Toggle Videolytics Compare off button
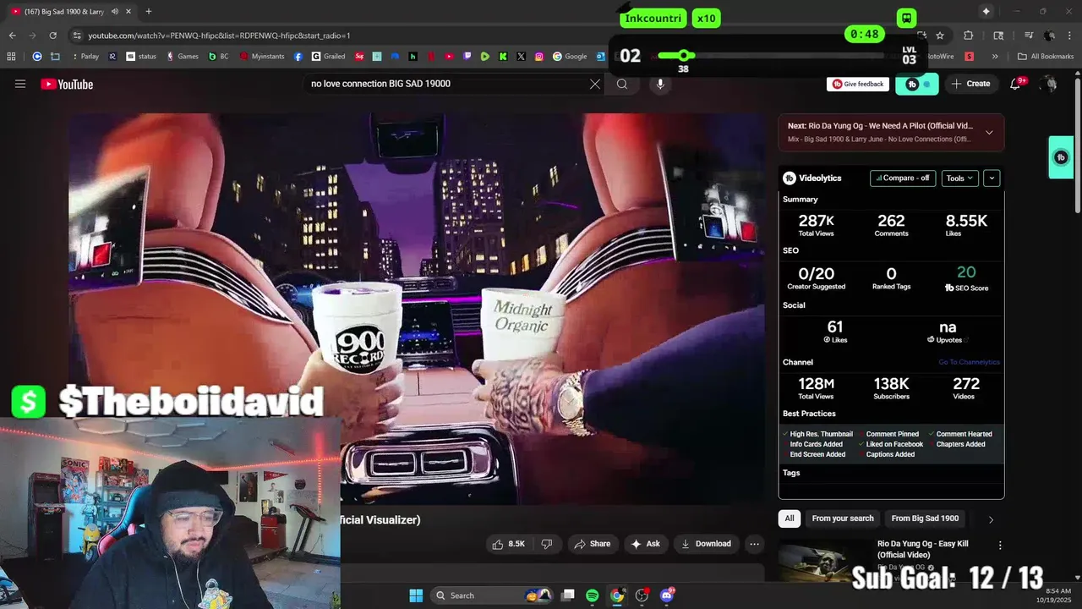Screen dimensions: 1082x609 click(903, 178)
